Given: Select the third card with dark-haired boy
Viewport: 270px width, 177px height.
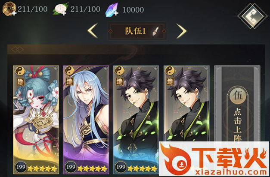Looking at the screenshot, I should pyautogui.click(x=136, y=120).
